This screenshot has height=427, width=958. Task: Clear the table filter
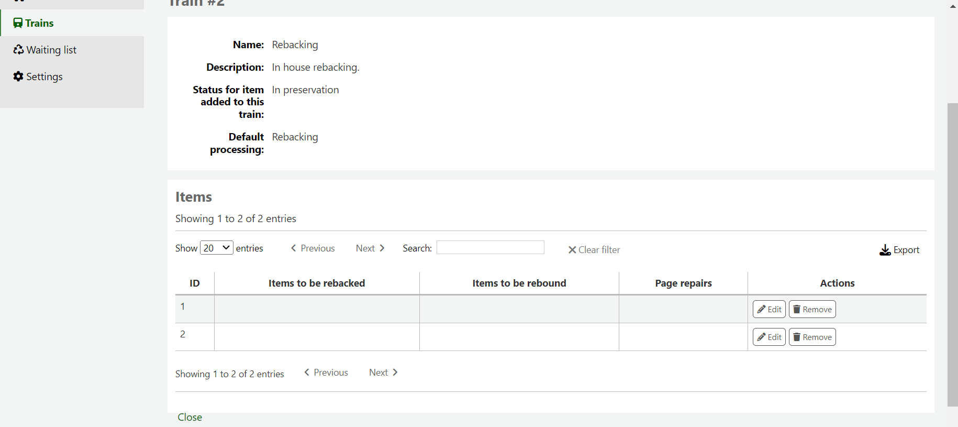[x=594, y=250]
